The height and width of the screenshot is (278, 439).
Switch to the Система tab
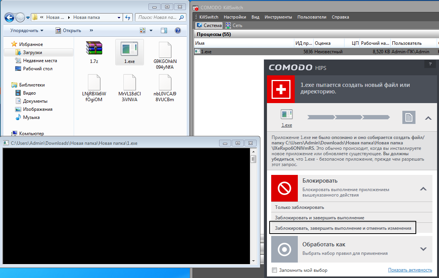point(209,25)
